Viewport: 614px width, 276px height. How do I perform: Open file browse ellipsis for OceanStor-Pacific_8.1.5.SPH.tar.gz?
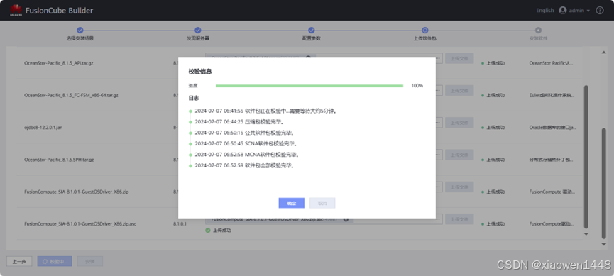click(x=439, y=155)
